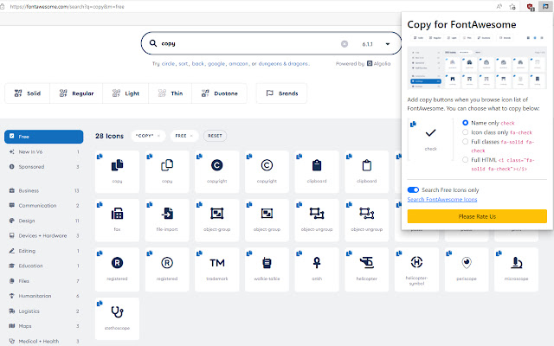This screenshot has height=346, width=554.
Task: Clear the search field with the X icon
Action: click(x=345, y=44)
